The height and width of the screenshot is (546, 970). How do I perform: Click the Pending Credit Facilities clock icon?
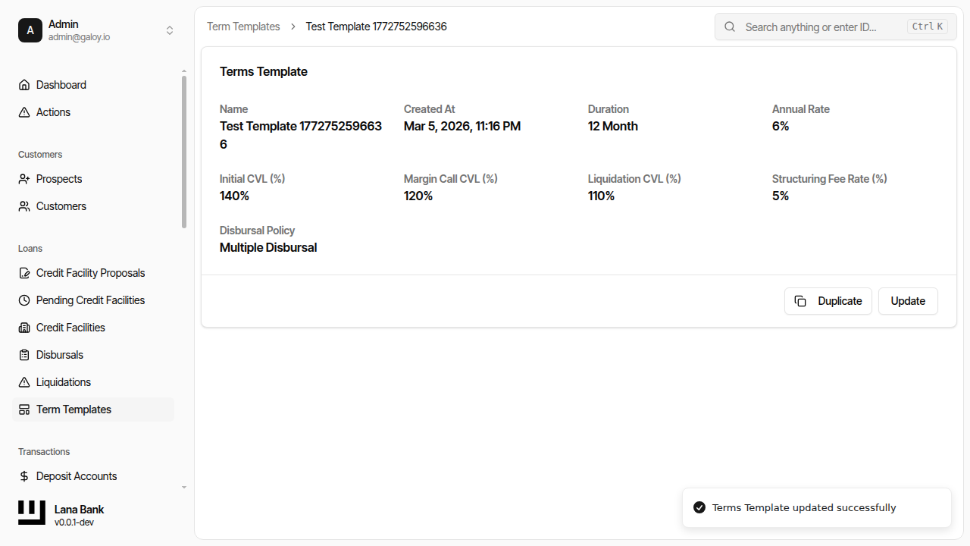[x=24, y=300]
